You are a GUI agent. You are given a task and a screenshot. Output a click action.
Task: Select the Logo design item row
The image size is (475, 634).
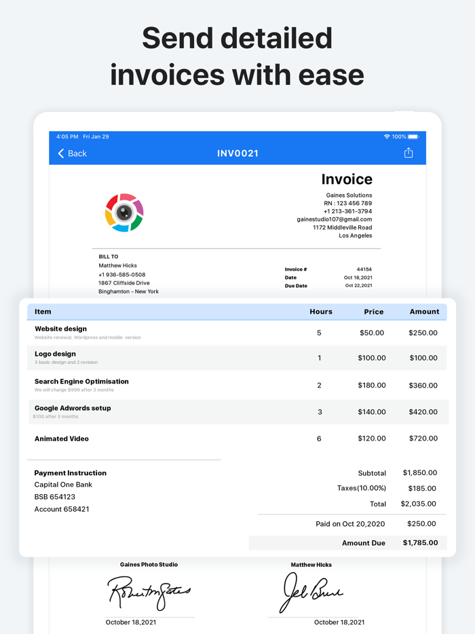pyautogui.click(x=237, y=358)
